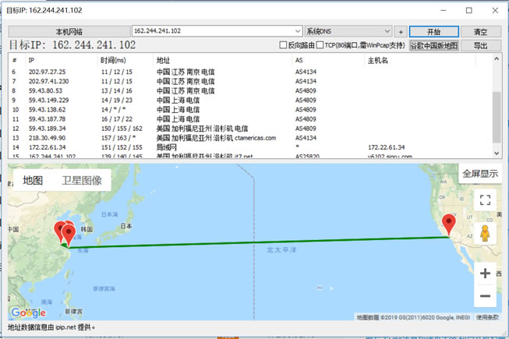Select hop row with IP 59.43.138.62
The width and height of the screenshot is (509, 339).
(250, 110)
